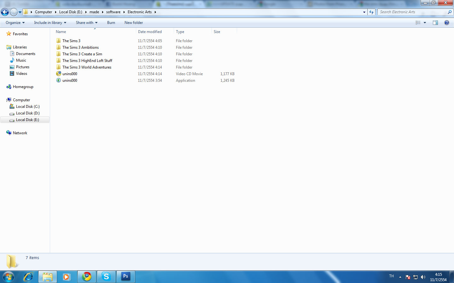Open Google Chrome from taskbar
The height and width of the screenshot is (283, 454).
pyautogui.click(x=86, y=277)
